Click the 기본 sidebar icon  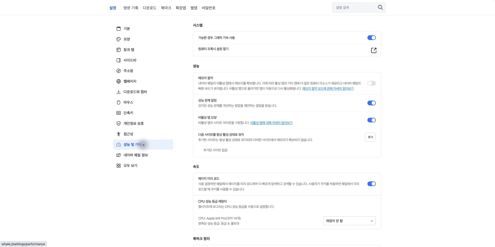click(x=118, y=29)
